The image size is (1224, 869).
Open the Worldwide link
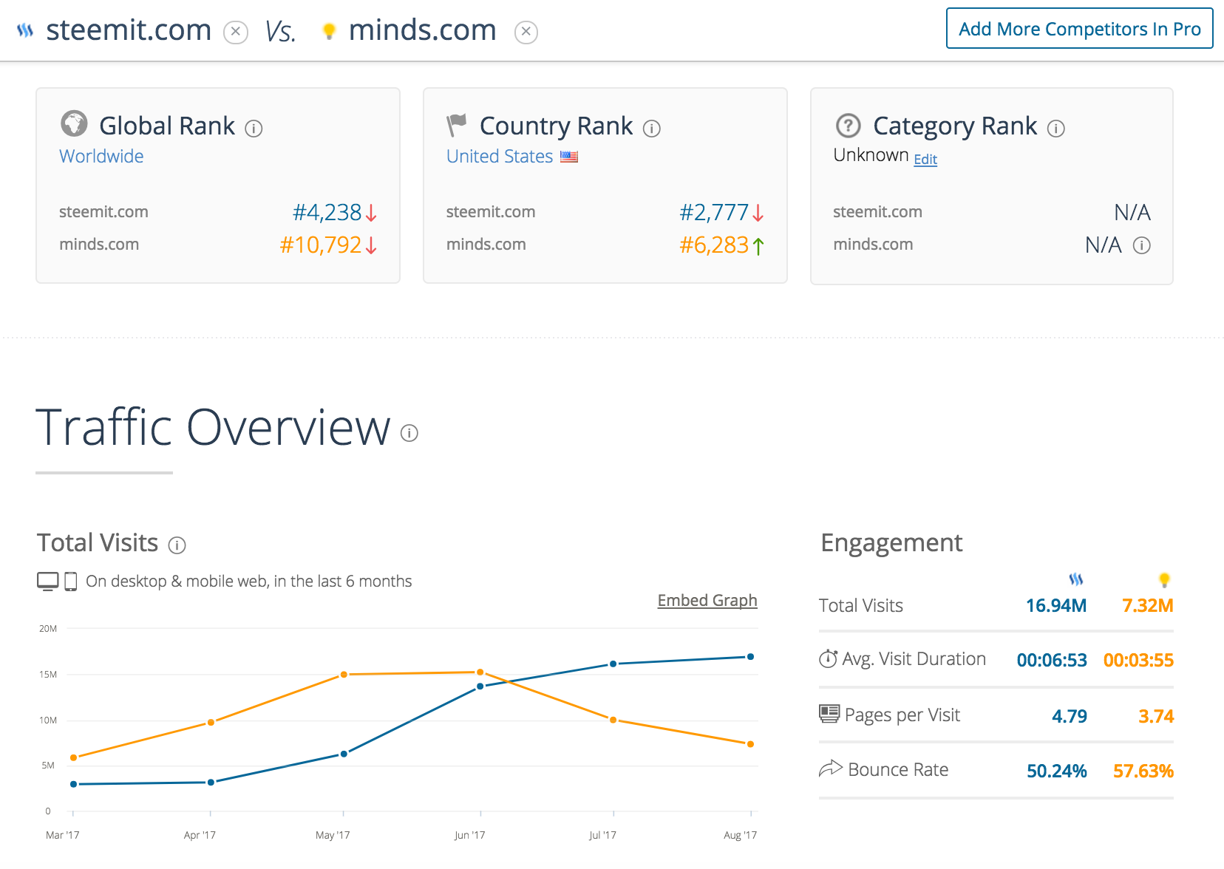tap(101, 156)
